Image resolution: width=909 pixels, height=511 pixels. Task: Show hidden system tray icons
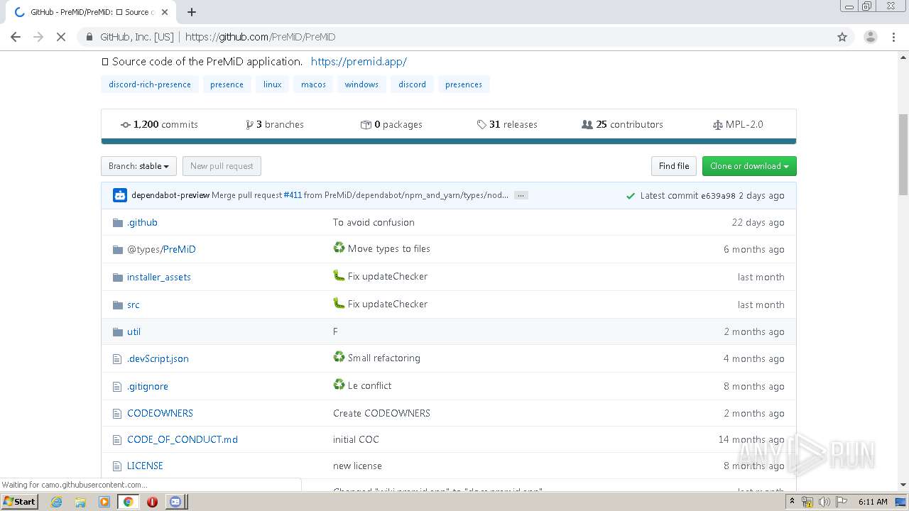click(x=792, y=502)
